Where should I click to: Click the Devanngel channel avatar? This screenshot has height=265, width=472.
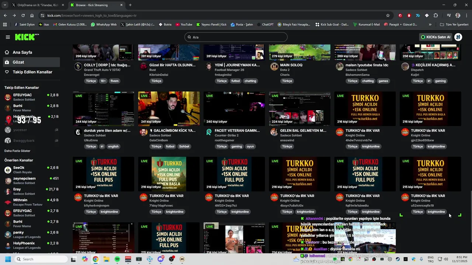point(78,66)
